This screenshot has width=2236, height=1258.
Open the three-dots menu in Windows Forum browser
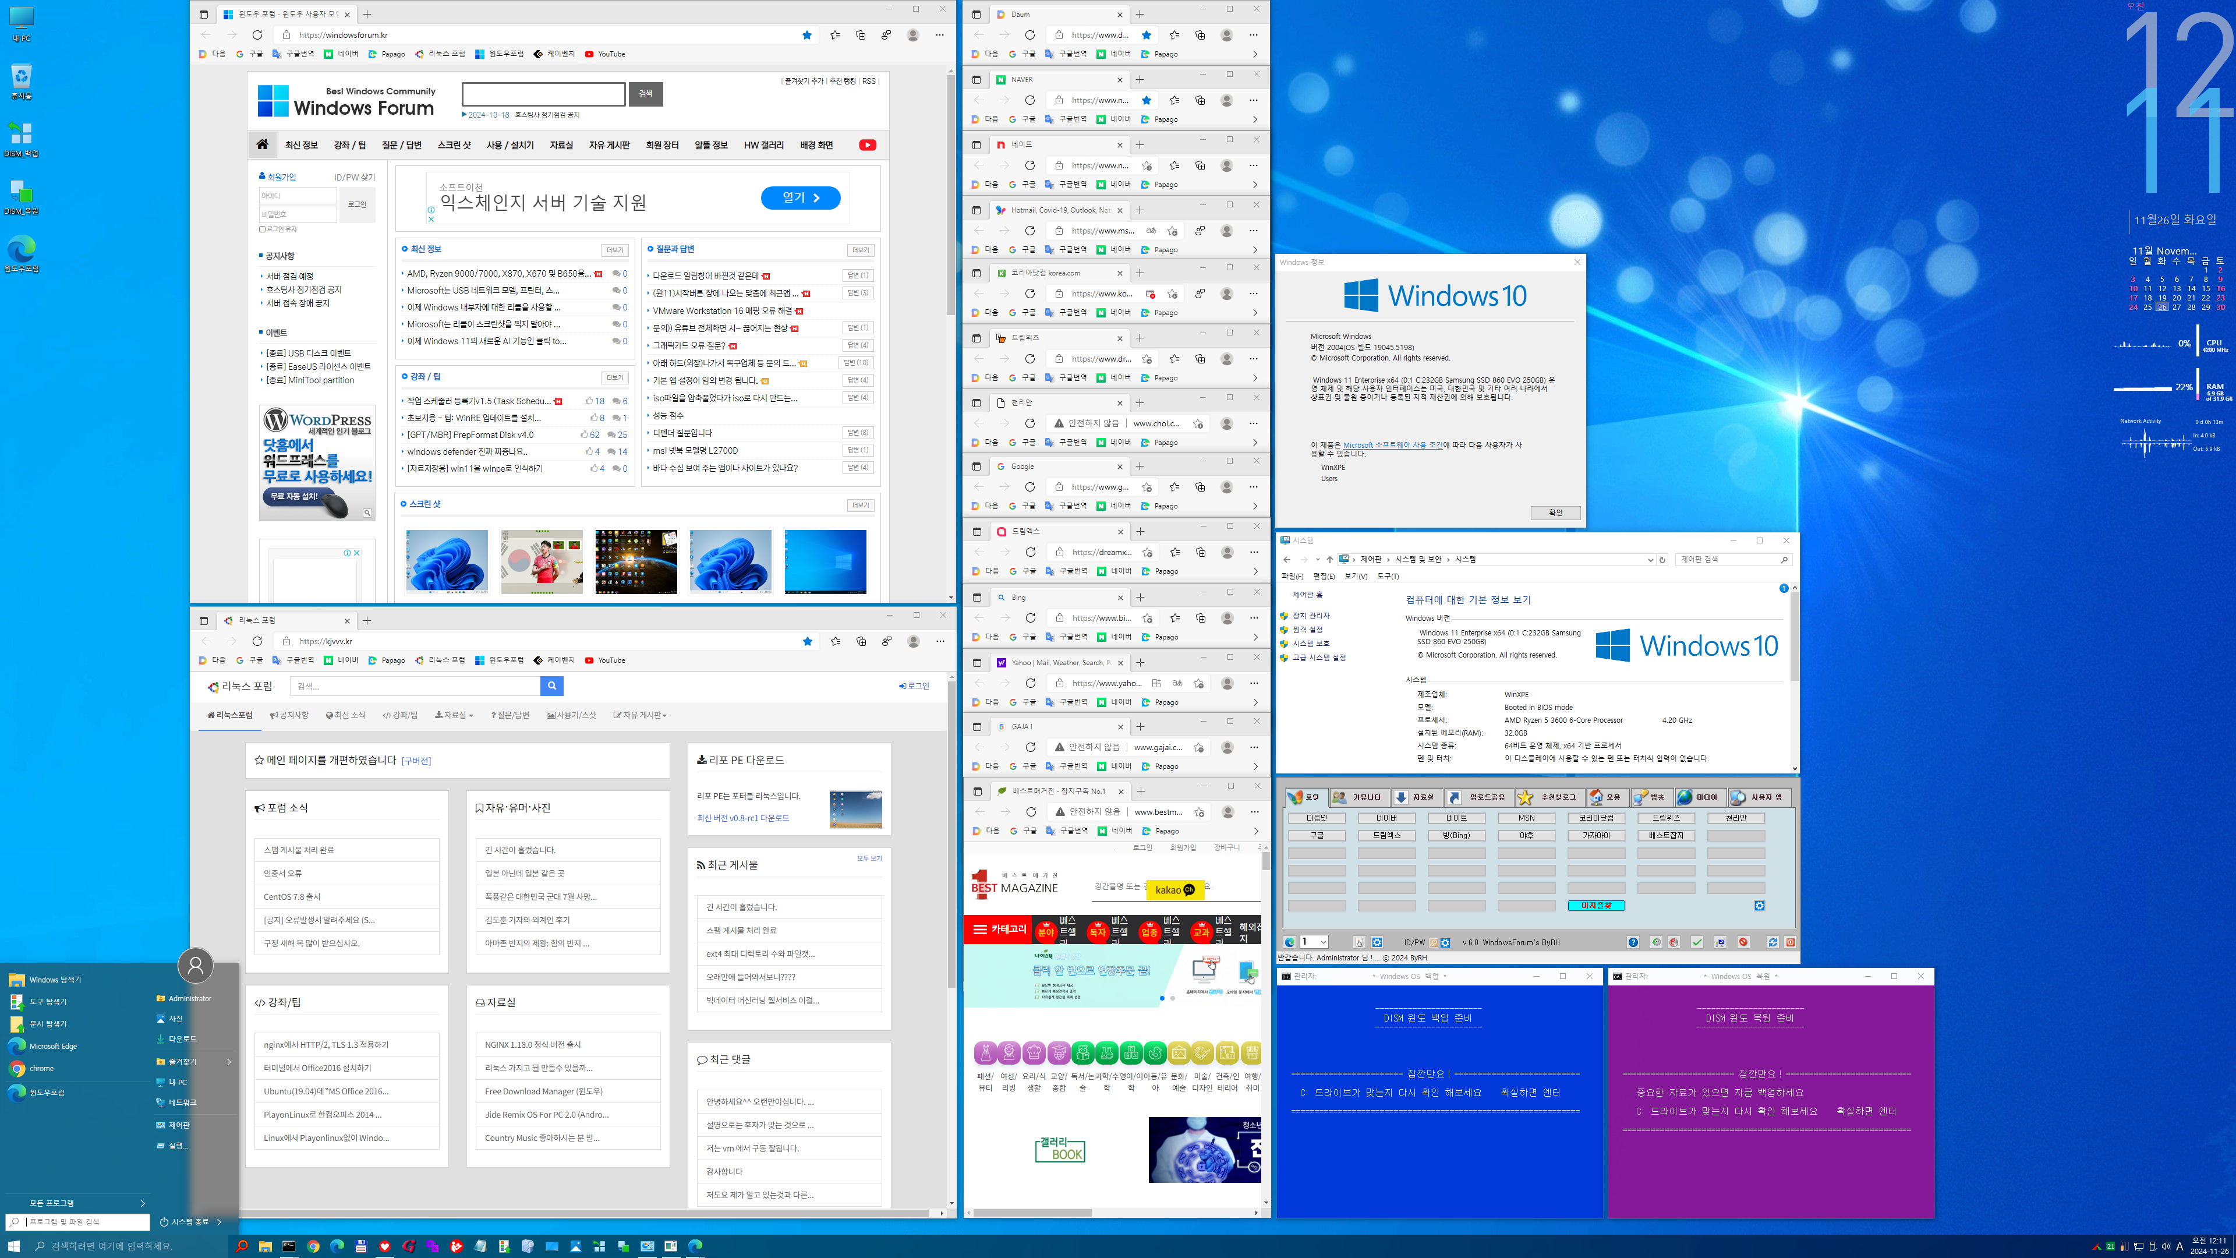[x=939, y=35]
